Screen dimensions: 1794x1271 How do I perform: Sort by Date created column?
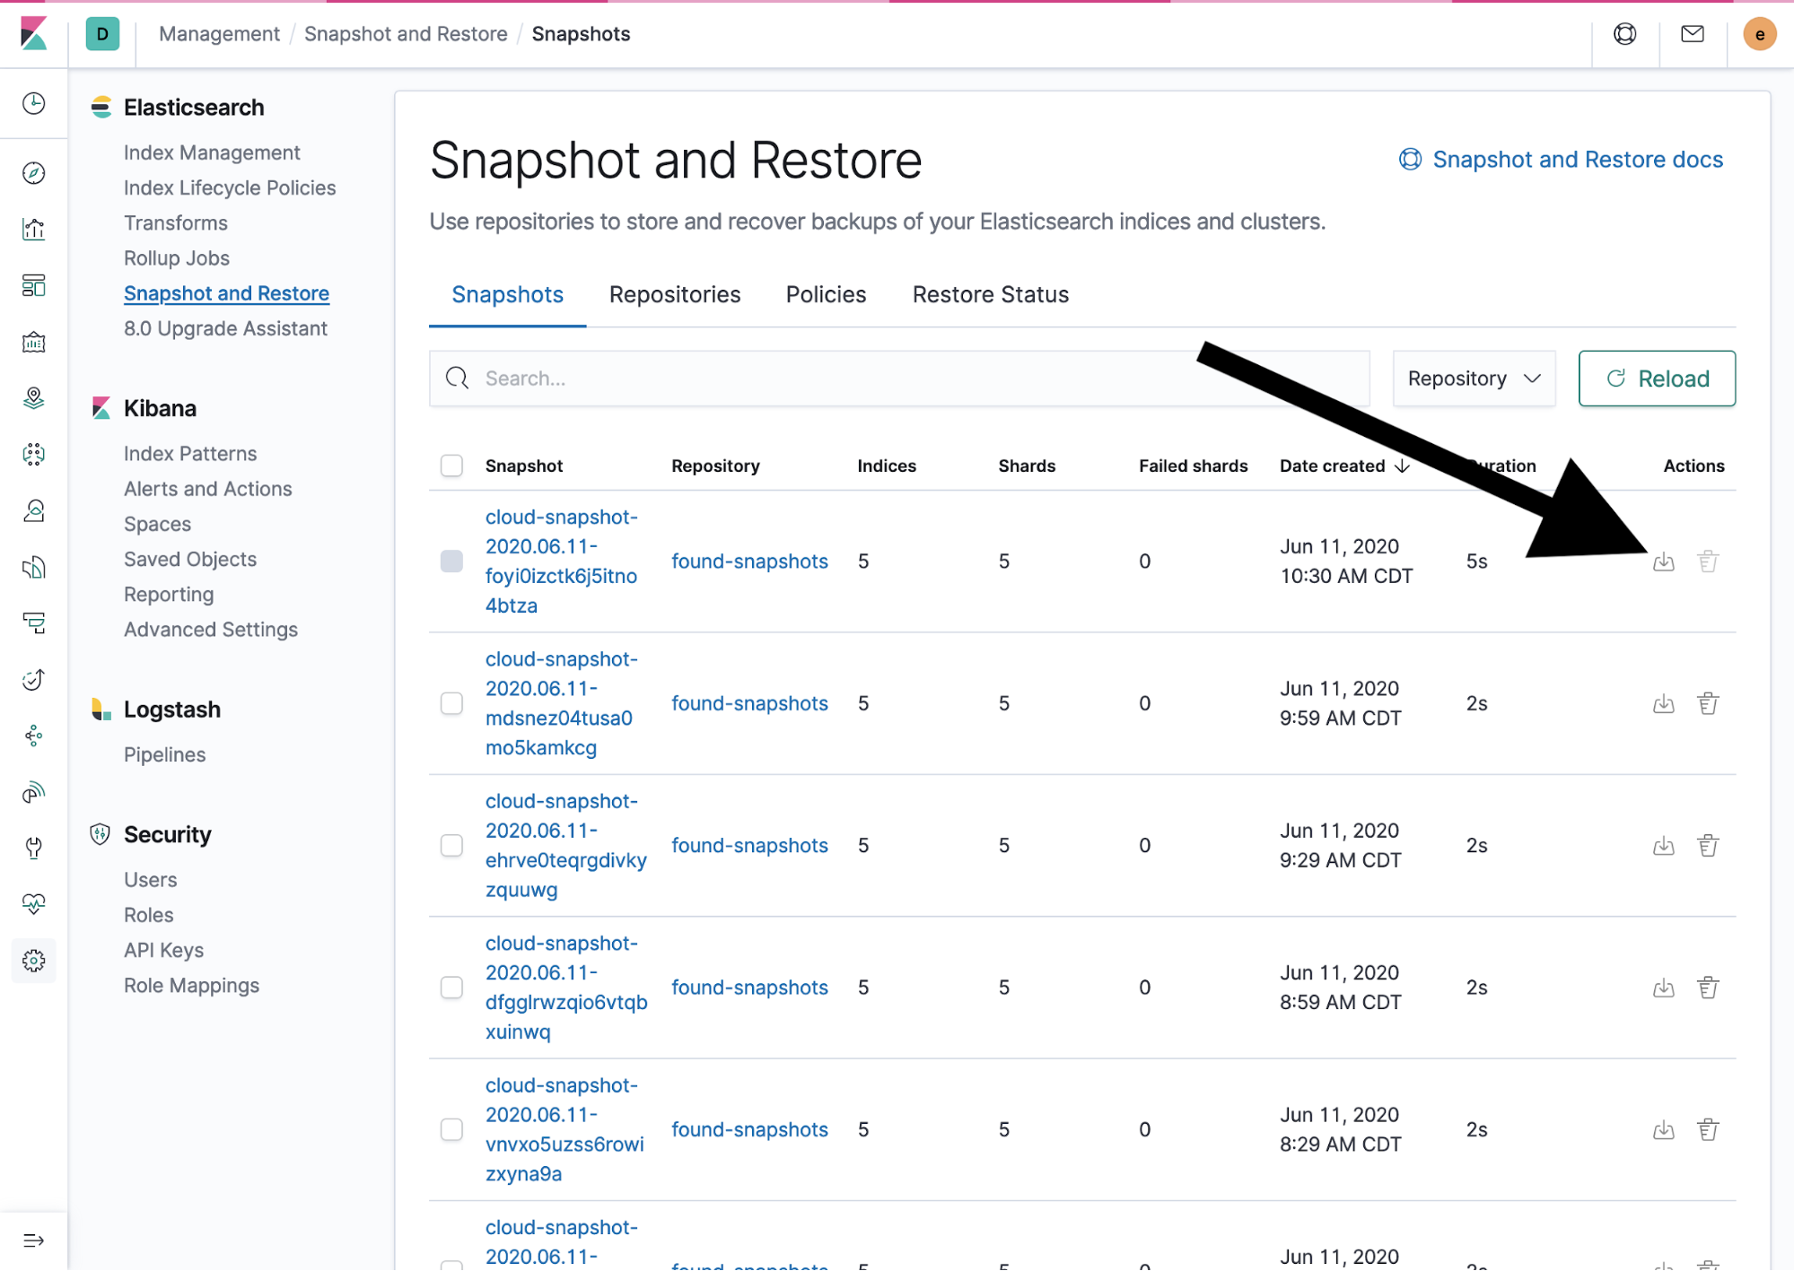1343,466
